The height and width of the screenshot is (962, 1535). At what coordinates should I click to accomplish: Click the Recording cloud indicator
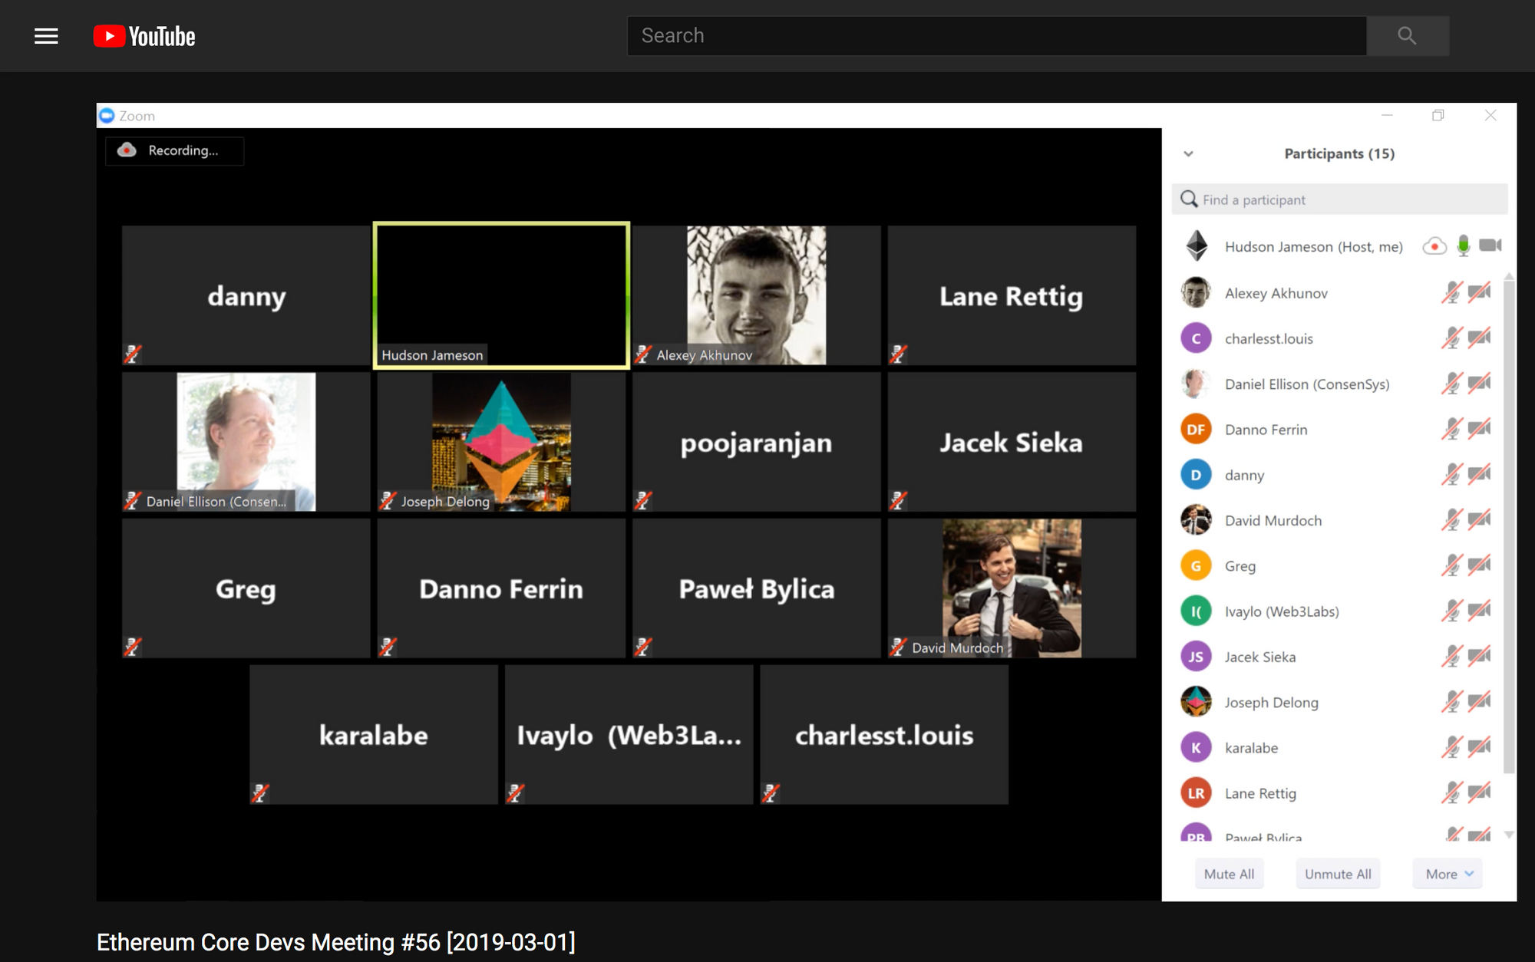[127, 150]
